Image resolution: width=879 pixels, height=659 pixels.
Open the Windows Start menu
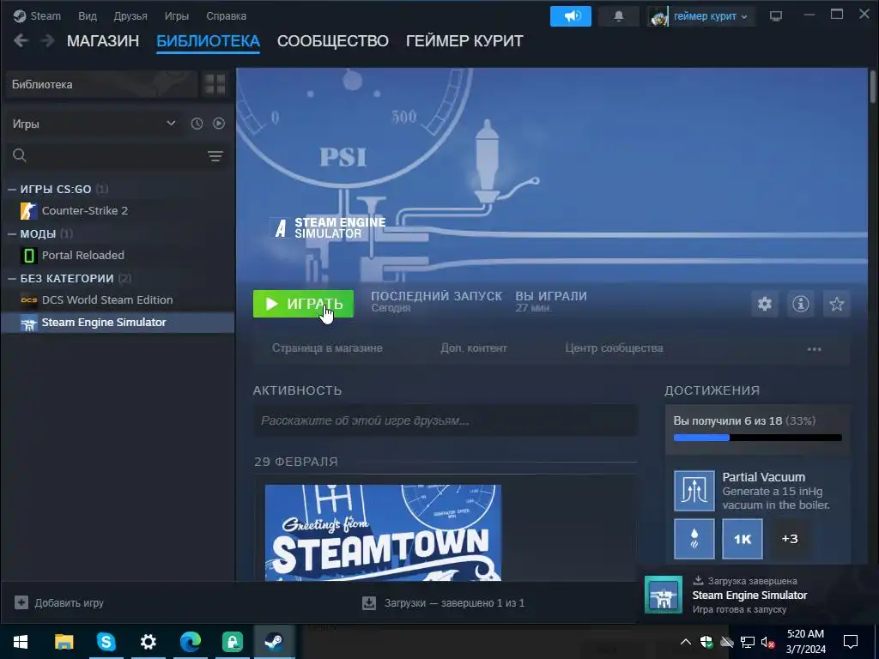21,642
